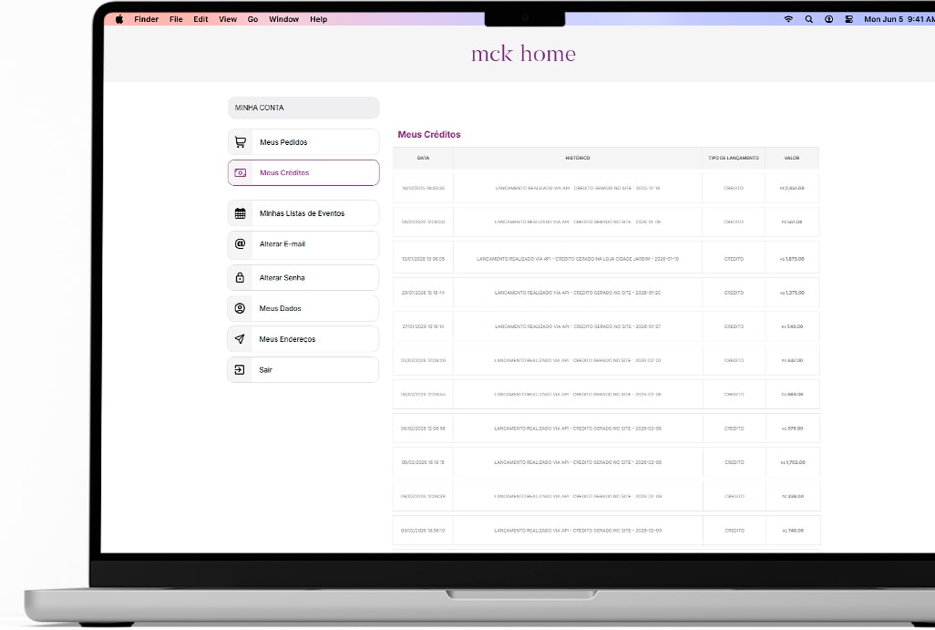
Task: Click the user profile icon for Meus Dados
Action: click(241, 309)
